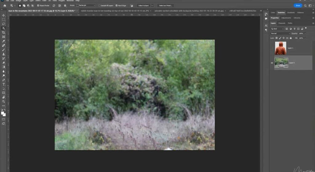This screenshot has height=172, width=315.
Task: Select the Dodge tool
Action: tap(3, 76)
